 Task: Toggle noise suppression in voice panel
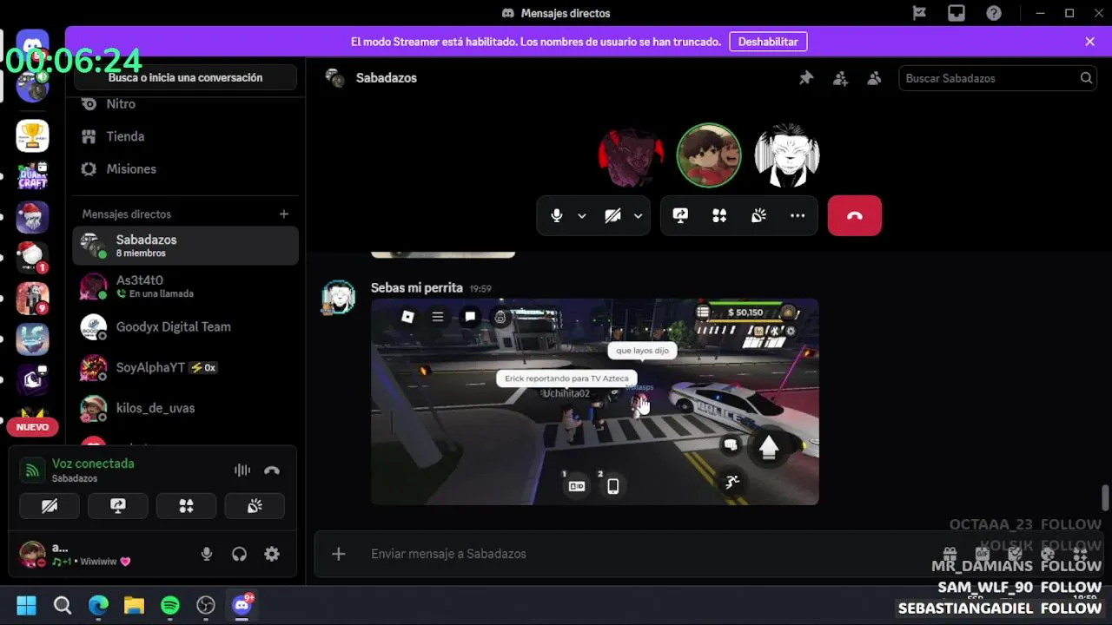[242, 470]
